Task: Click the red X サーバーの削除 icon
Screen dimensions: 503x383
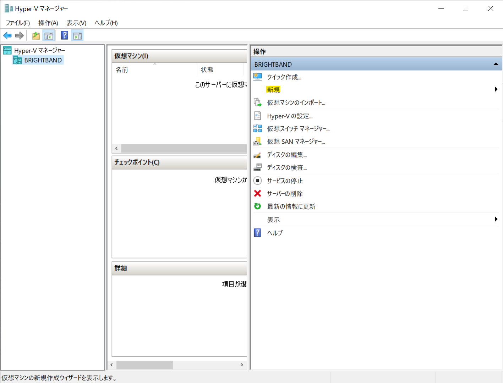Action: (258, 193)
